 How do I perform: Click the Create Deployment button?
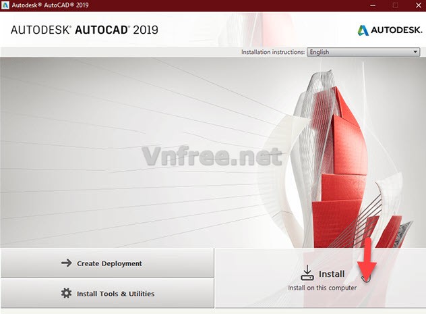(107, 263)
